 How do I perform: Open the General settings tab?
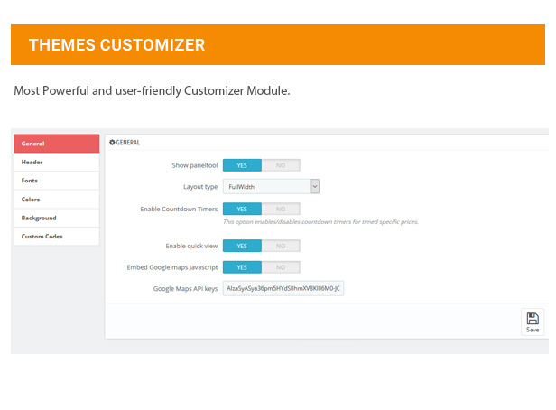tap(57, 144)
